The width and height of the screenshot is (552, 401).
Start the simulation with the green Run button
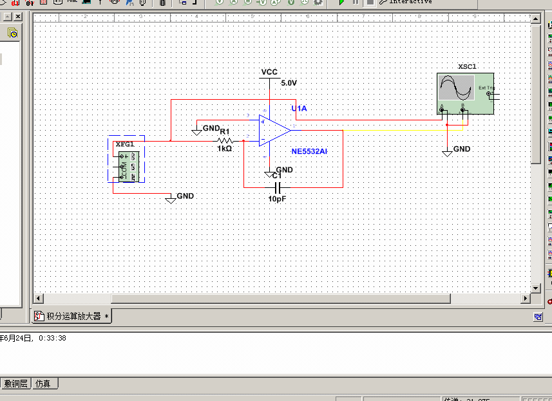(x=341, y=2)
